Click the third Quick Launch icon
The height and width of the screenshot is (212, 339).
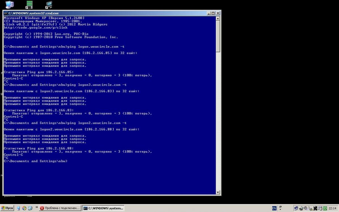pos(30,208)
